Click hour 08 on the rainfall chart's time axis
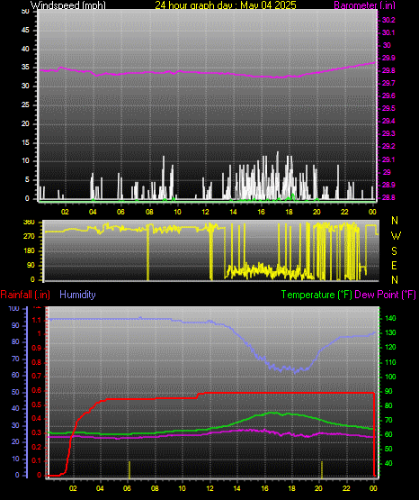 pyautogui.click(x=155, y=488)
